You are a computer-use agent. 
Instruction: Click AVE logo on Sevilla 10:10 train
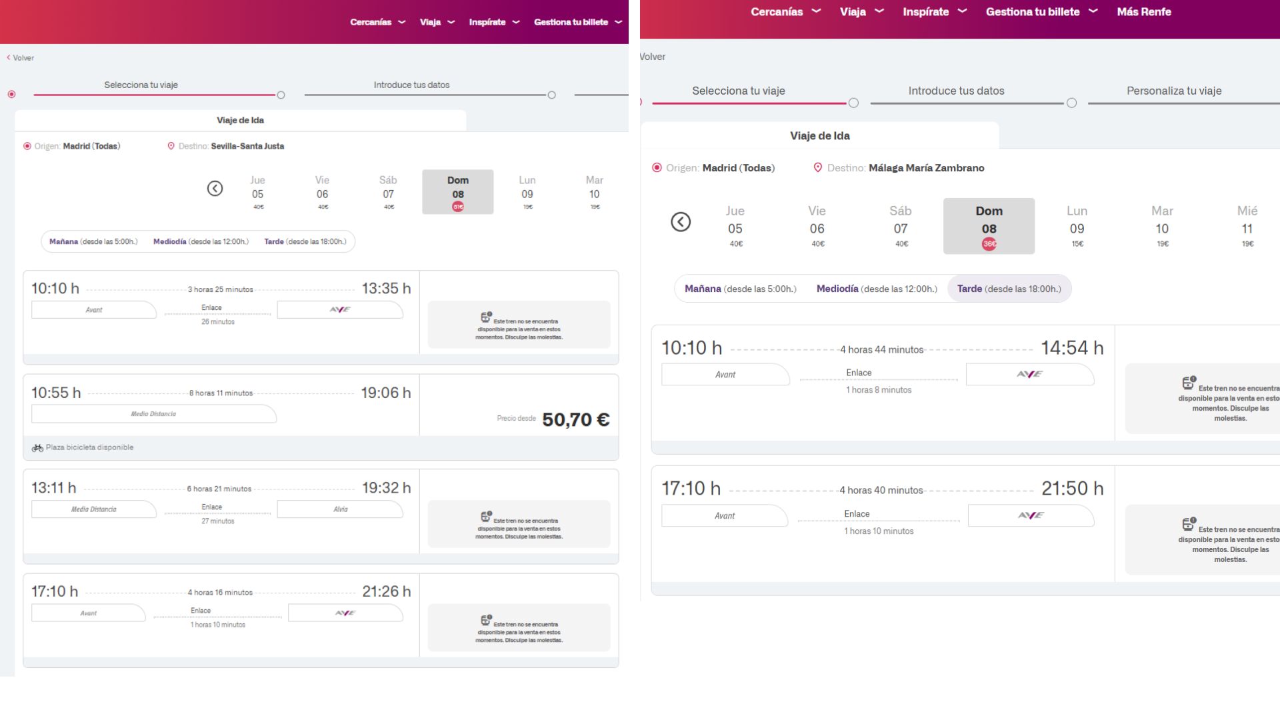pyautogui.click(x=340, y=309)
